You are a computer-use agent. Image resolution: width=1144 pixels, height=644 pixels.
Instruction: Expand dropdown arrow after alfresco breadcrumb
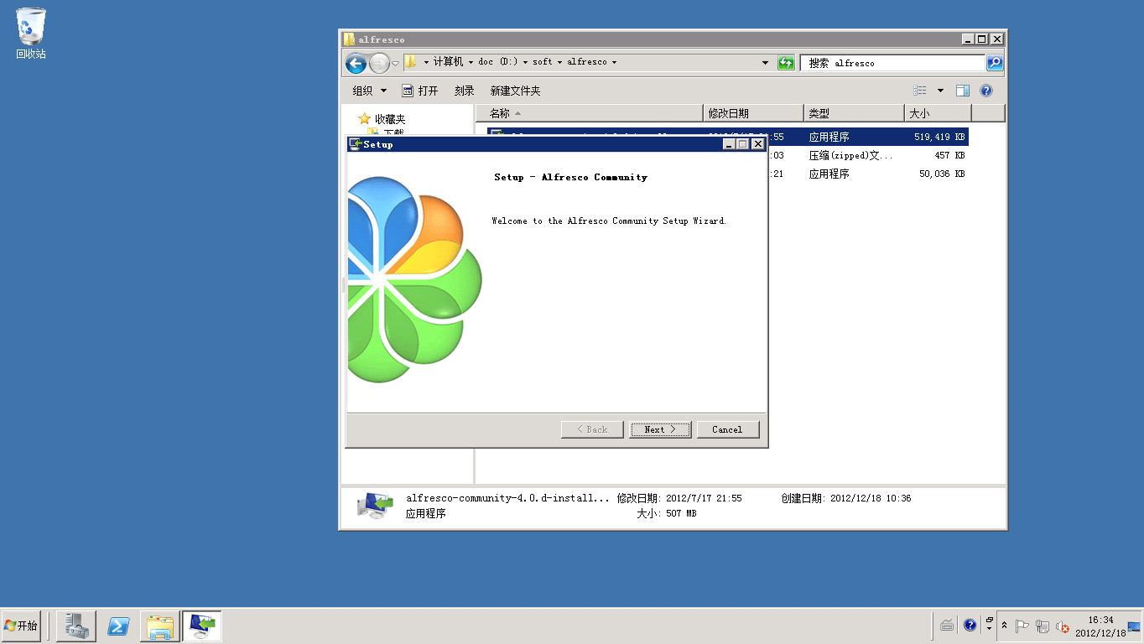click(x=614, y=62)
